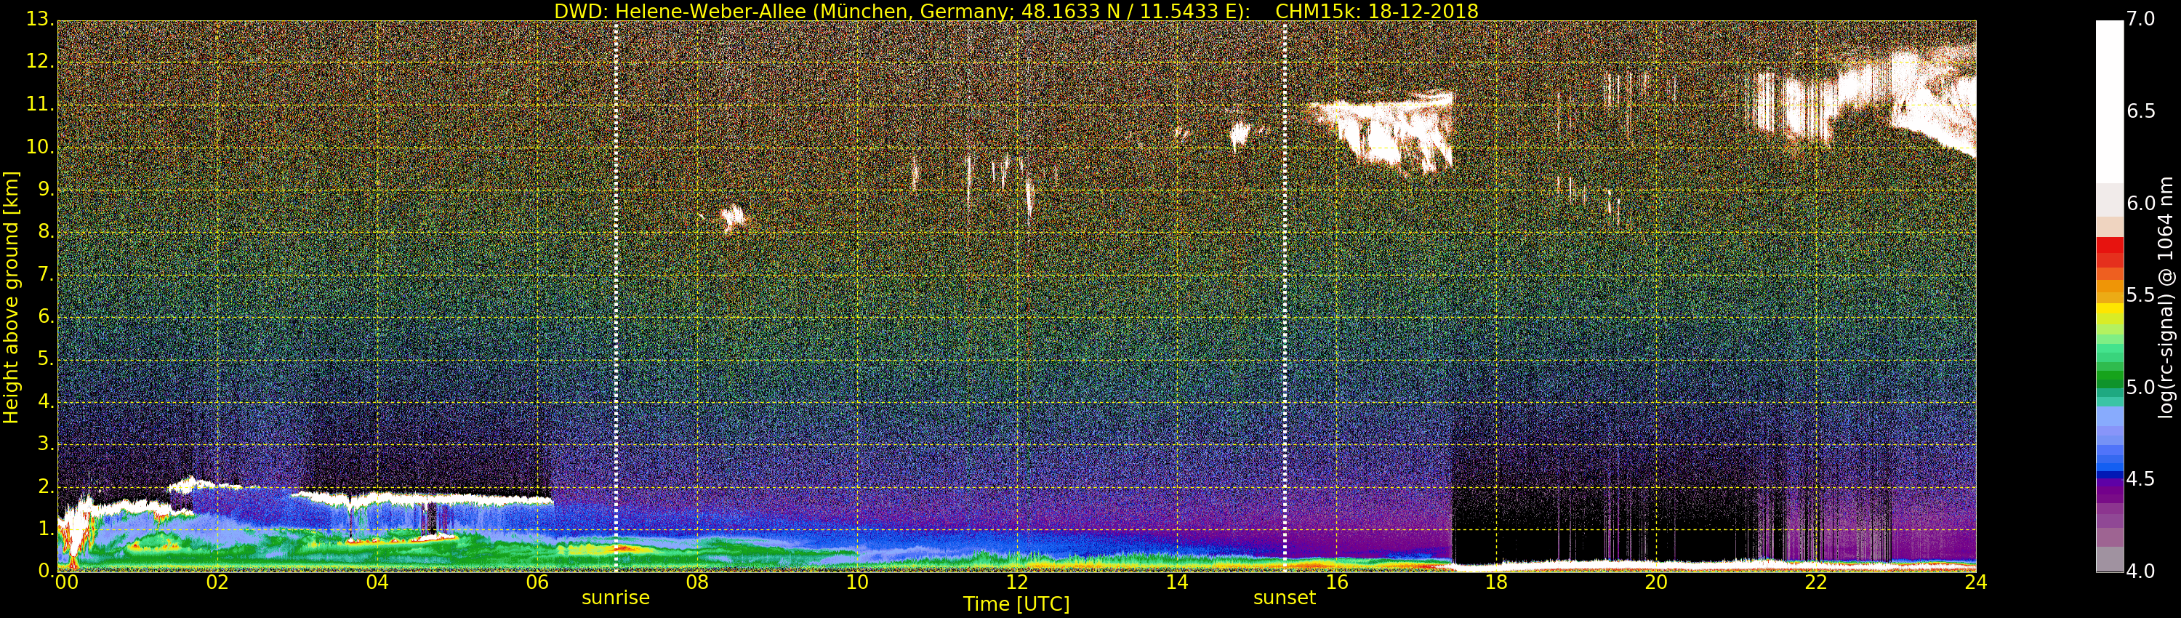Click the 'sunset' label below axis
The height and width of the screenshot is (618, 2181).
1285,598
